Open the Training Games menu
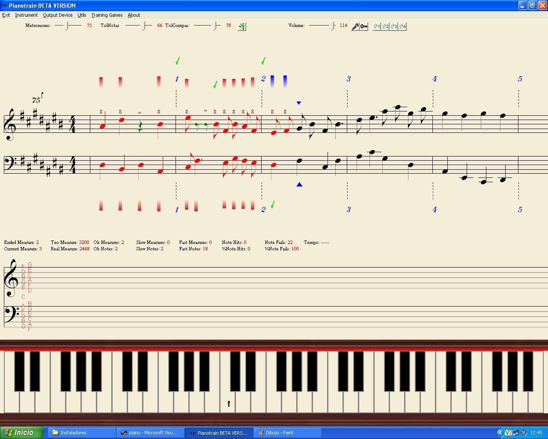Image resolution: width=548 pixels, height=439 pixels. pyautogui.click(x=107, y=15)
